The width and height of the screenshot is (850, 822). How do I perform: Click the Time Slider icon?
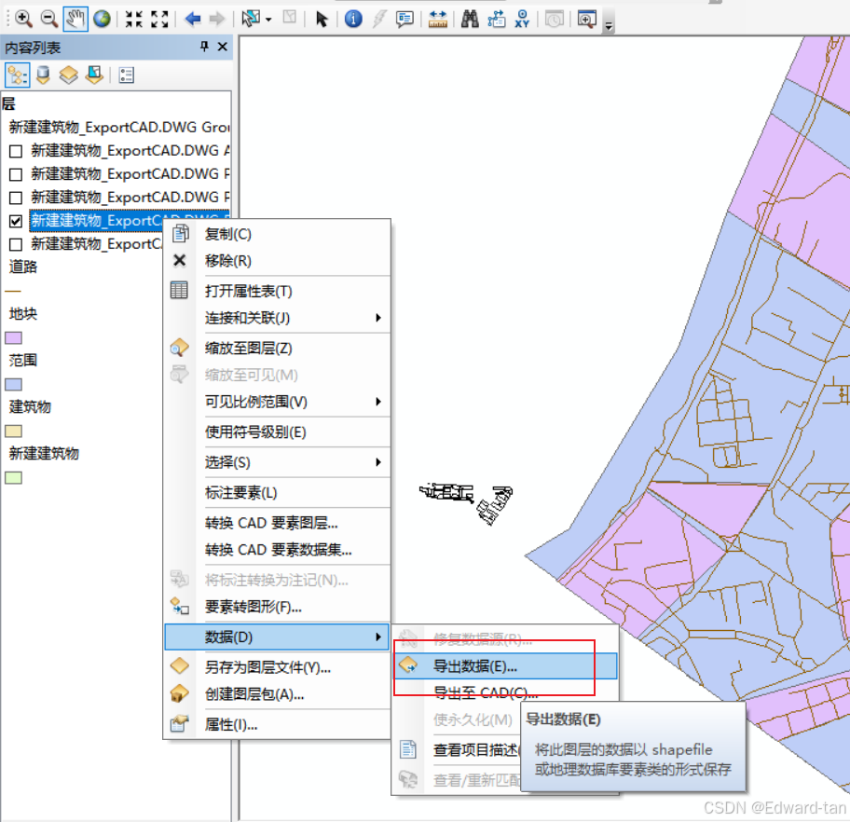(554, 20)
